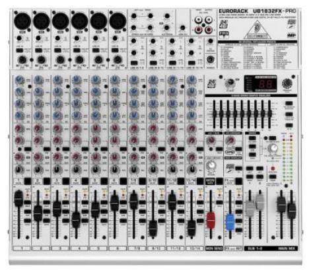Click the last graphic equalizer band slider
The width and height of the screenshot is (311, 273).
pos(269,113)
